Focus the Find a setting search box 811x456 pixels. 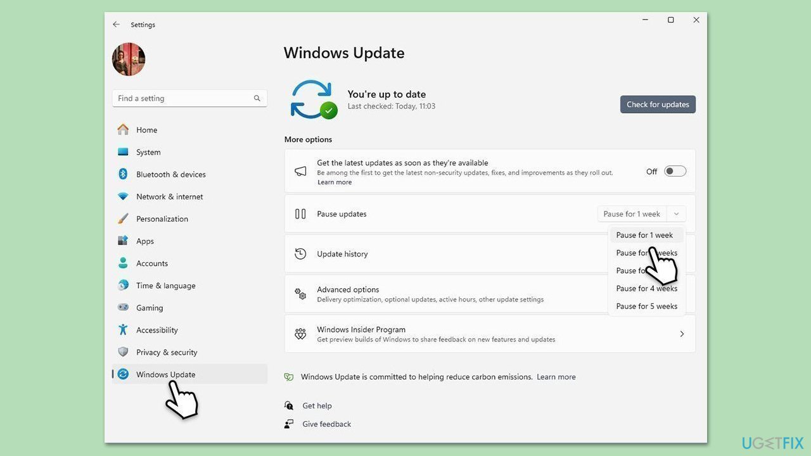point(189,98)
